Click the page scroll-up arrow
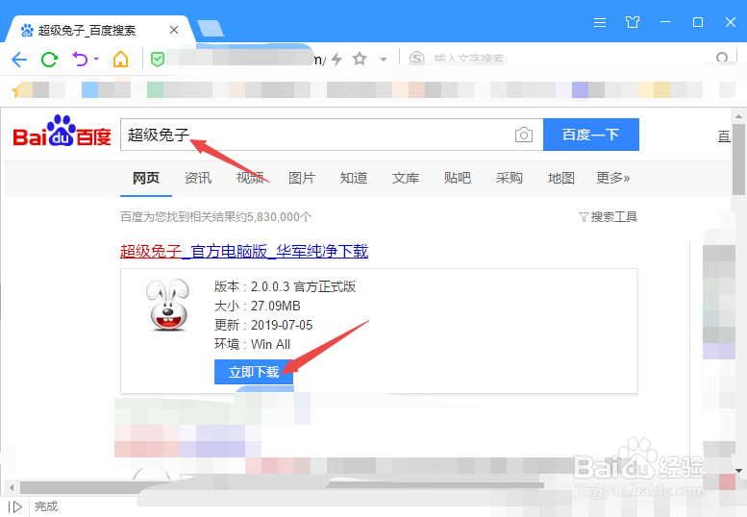The width and height of the screenshot is (747, 517). [x=738, y=116]
